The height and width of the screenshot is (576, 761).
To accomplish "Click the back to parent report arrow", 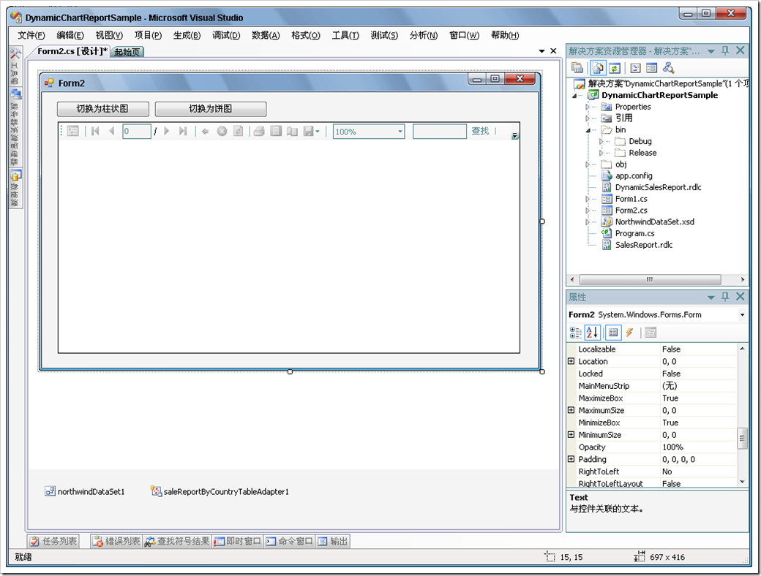I will (x=206, y=132).
